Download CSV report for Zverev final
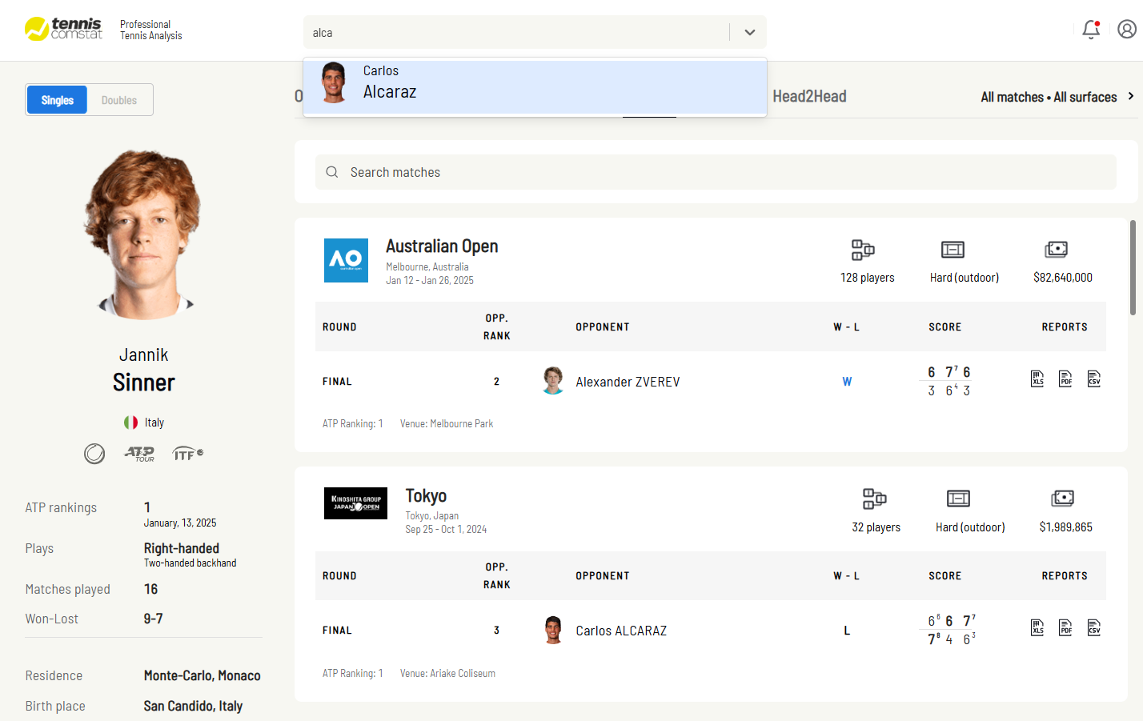The image size is (1143, 721). [x=1094, y=379]
